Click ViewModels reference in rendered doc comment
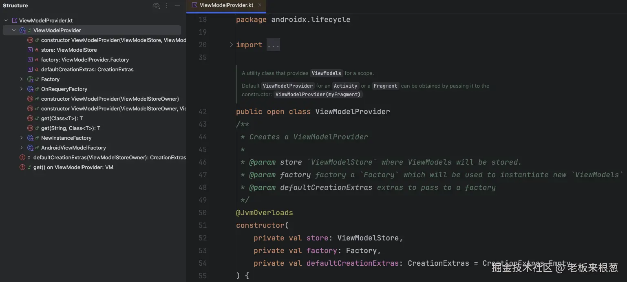 pos(326,73)
